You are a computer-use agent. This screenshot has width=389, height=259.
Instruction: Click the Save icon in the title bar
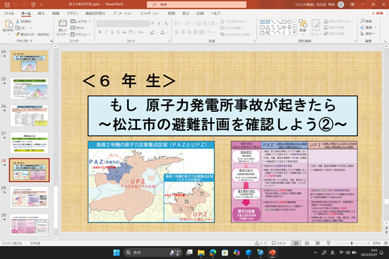[7, 5]
